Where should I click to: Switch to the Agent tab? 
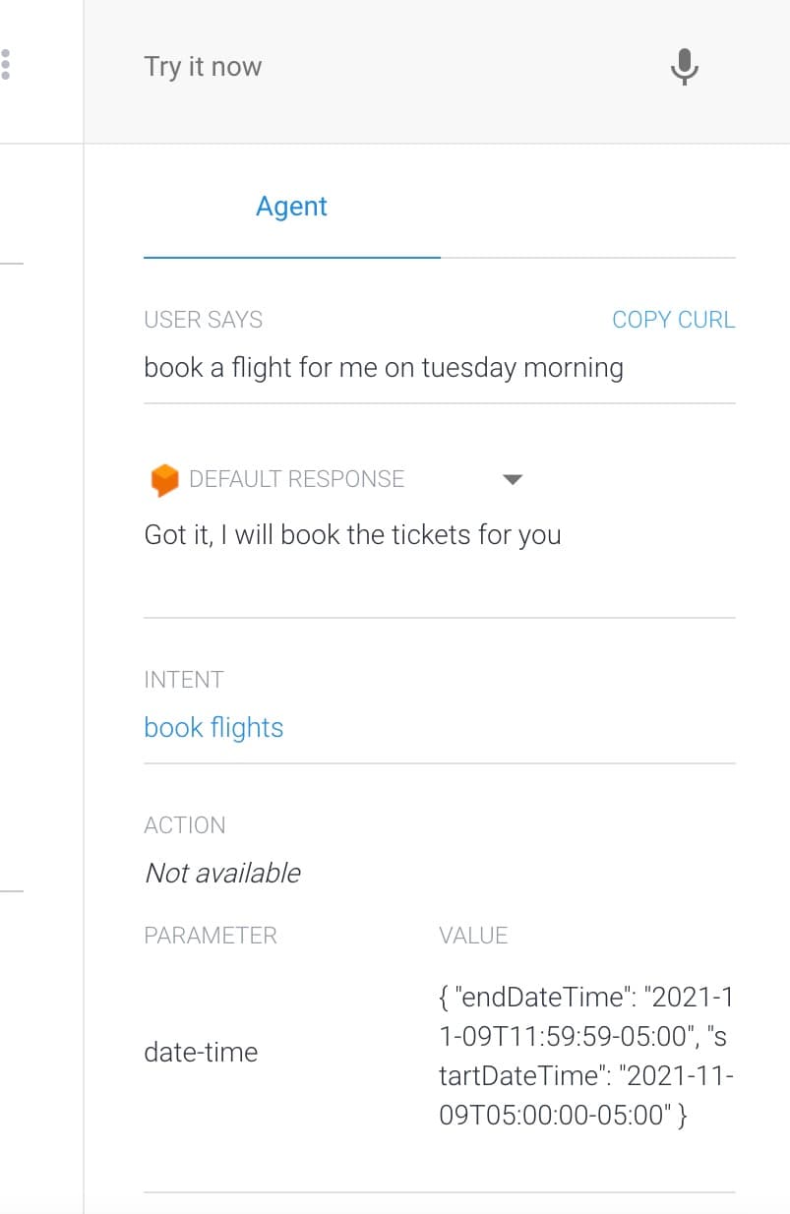coord(291,207)
